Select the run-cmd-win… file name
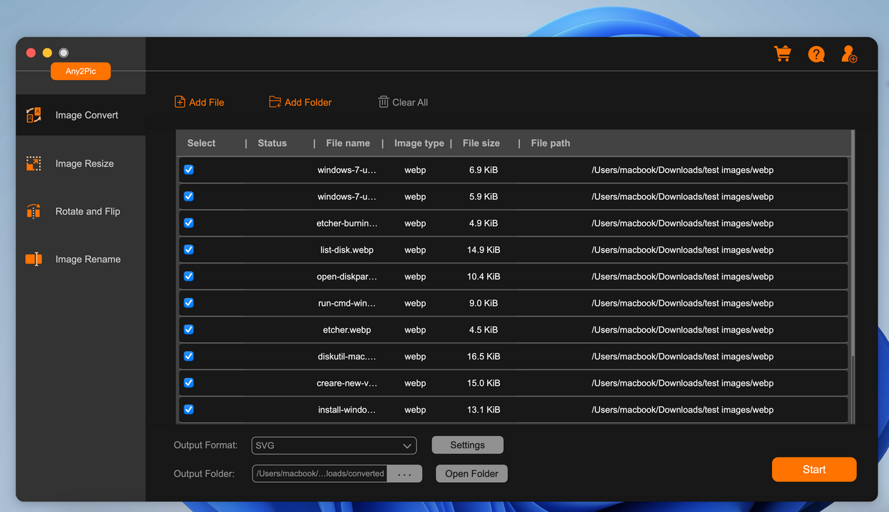The height and width of the screenshot is (512, 889). tap(347, 303)
